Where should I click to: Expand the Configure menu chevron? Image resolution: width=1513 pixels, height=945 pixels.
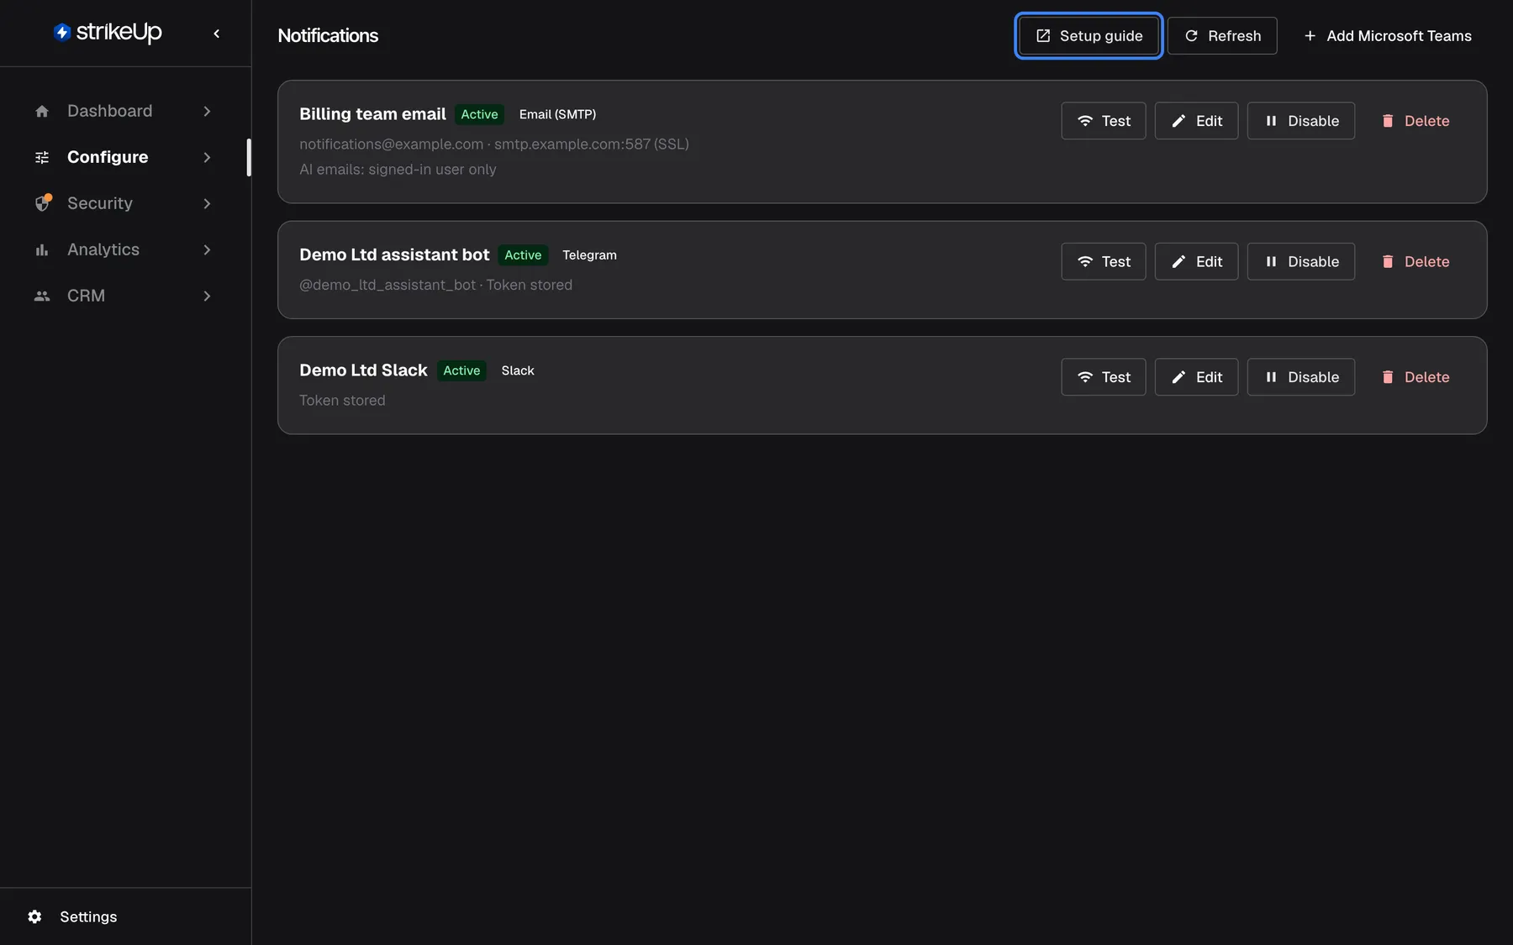click(x=207, y=157)
